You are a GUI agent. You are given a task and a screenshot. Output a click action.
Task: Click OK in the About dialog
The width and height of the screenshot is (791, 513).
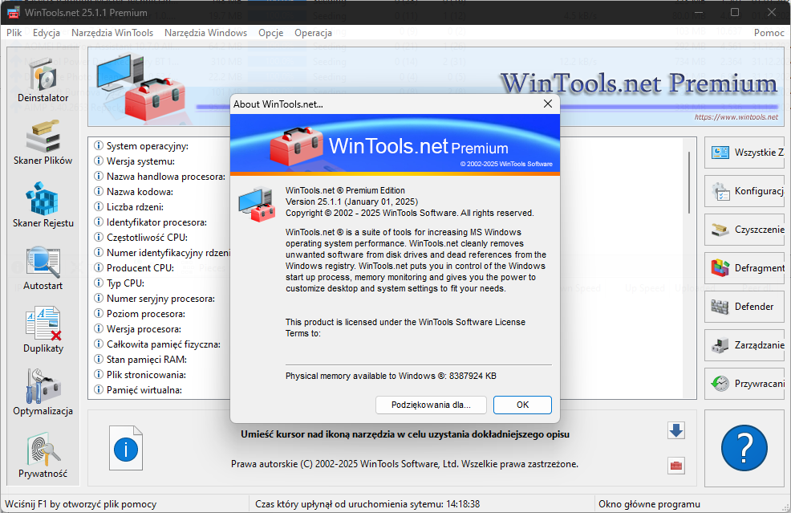tap(522, 405)
